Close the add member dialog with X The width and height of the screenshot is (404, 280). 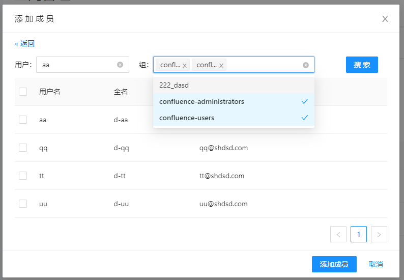point(385,19)
